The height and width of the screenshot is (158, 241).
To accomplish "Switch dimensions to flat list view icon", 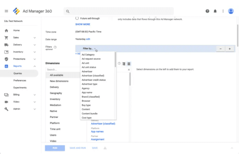I will pyautogui.click(x=129, y=64).
